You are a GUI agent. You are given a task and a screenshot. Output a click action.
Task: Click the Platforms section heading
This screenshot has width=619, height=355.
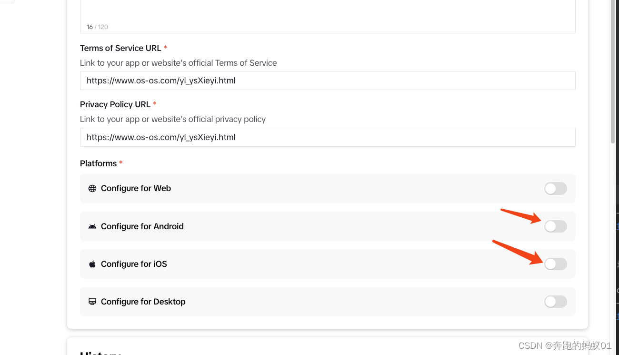pos(98,163)
